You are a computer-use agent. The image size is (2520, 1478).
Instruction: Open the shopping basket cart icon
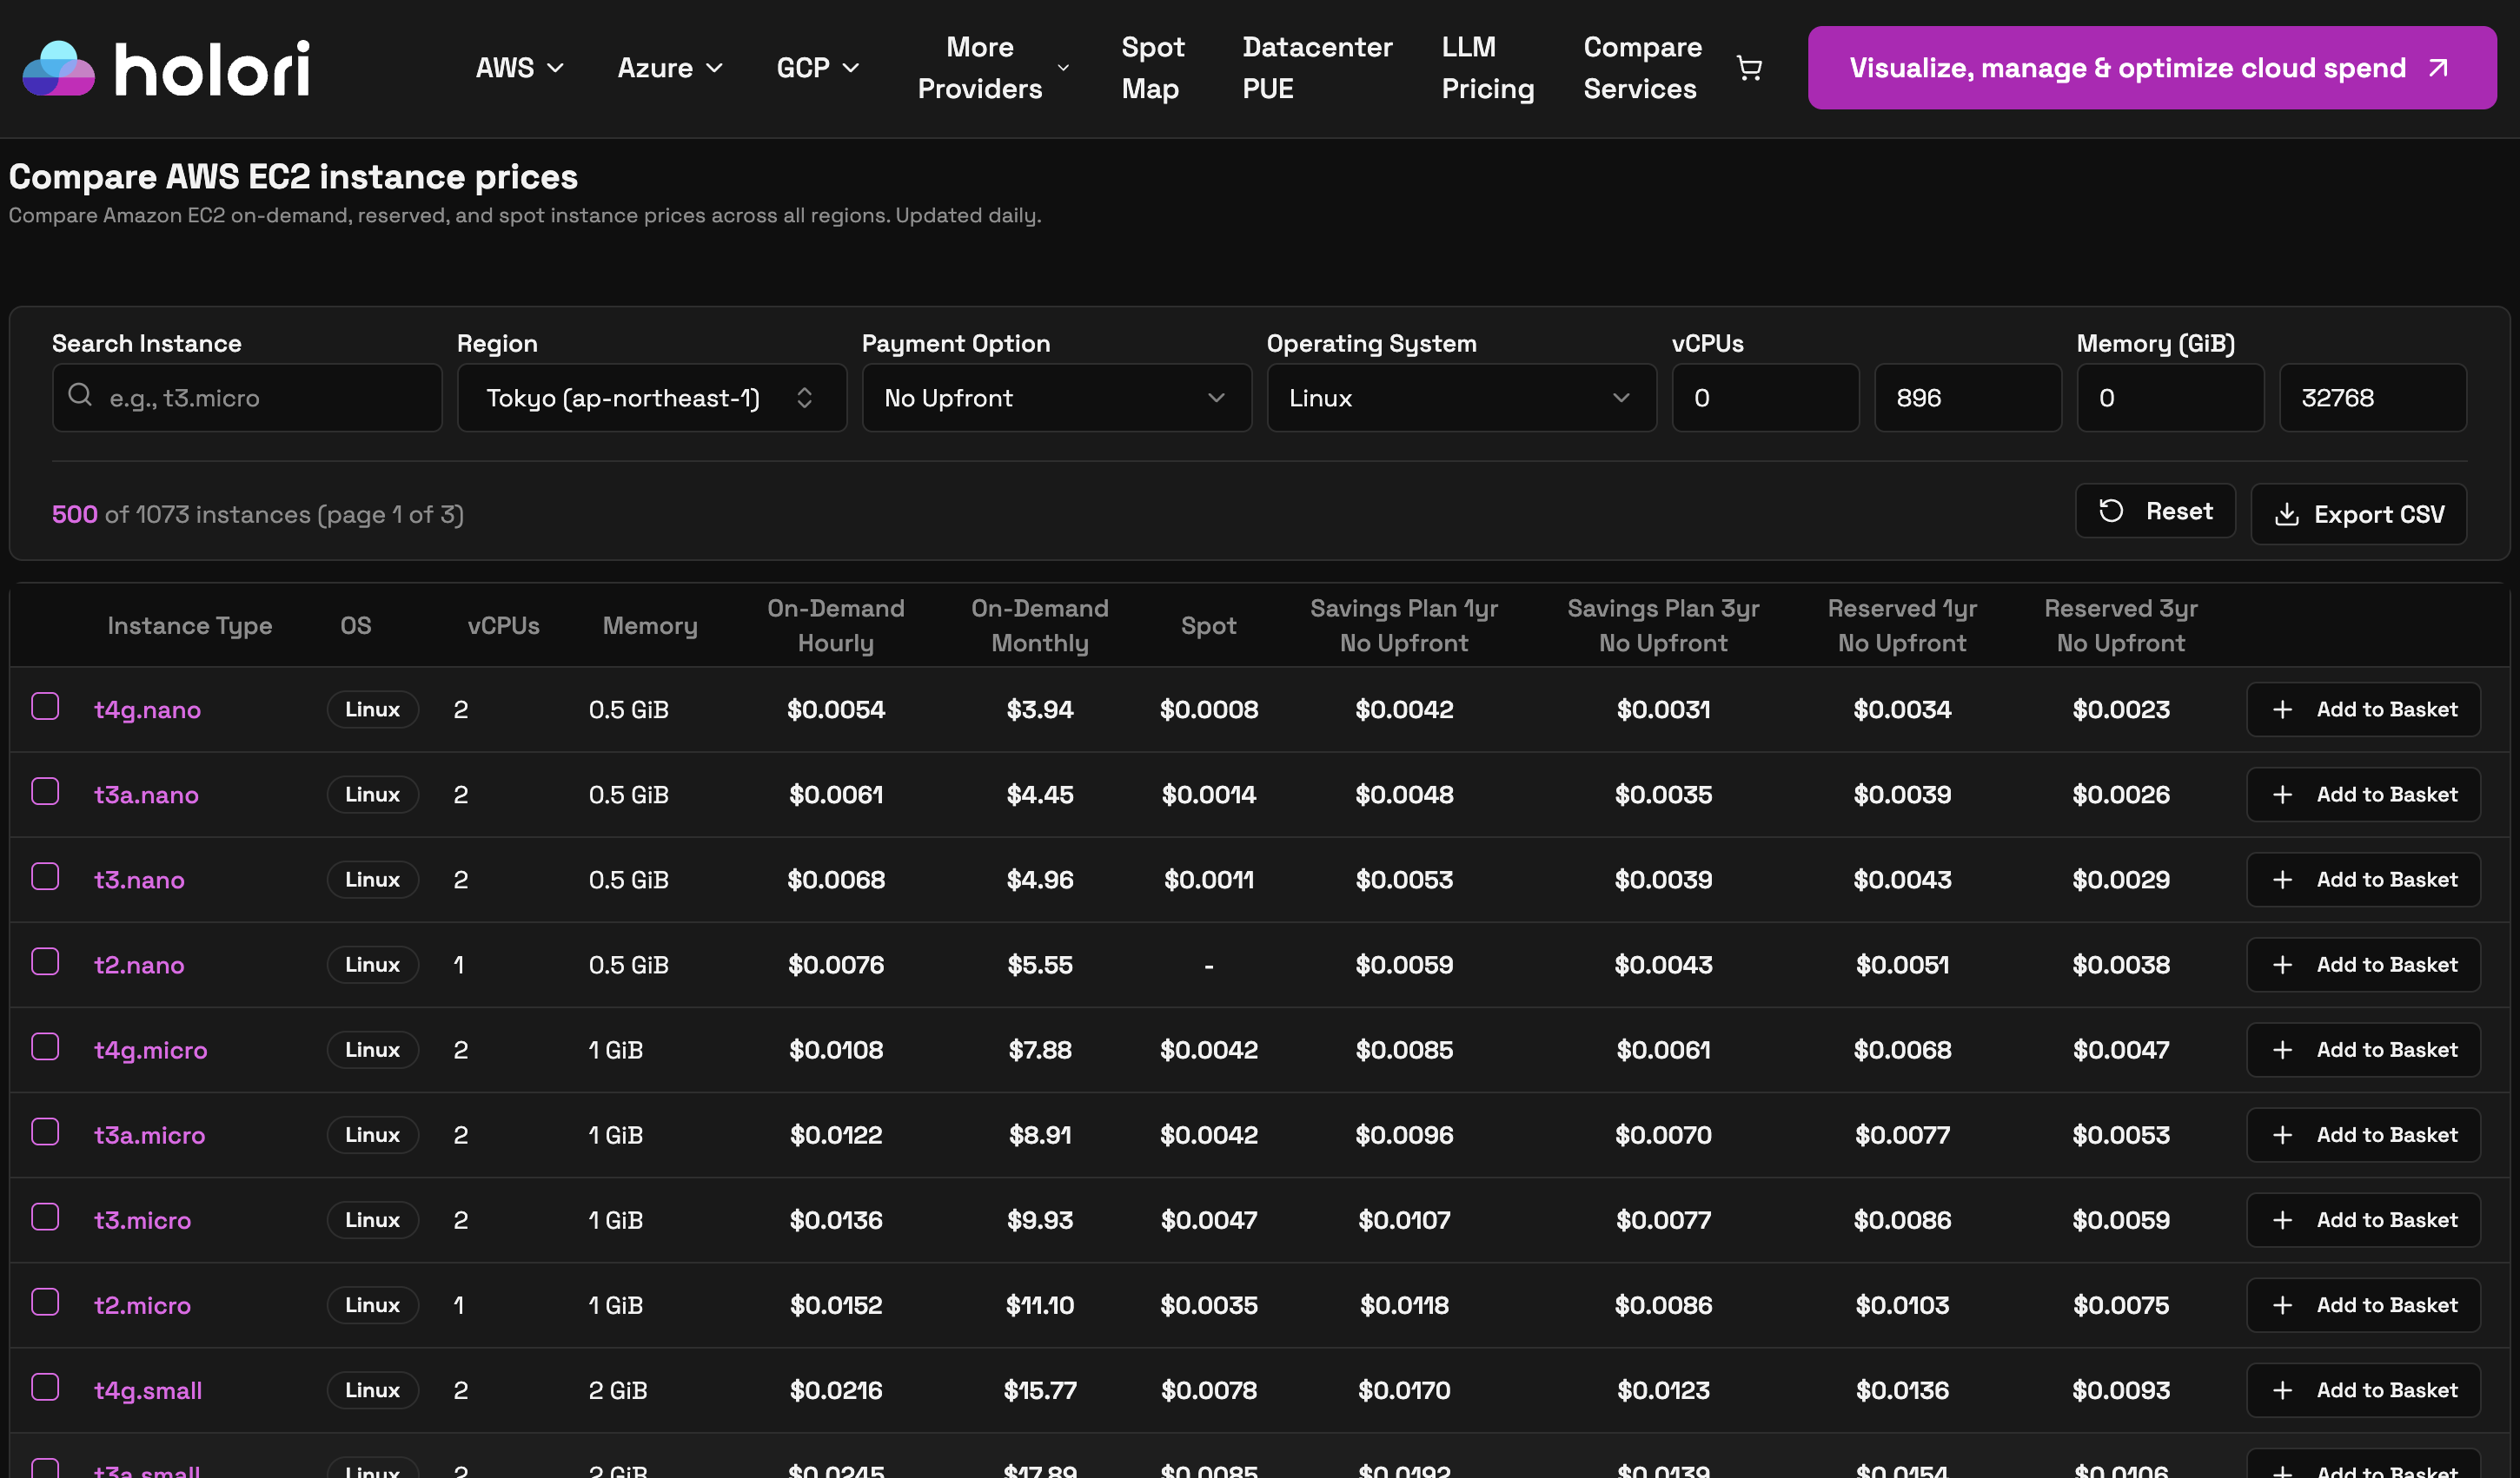click(1749, 68)
